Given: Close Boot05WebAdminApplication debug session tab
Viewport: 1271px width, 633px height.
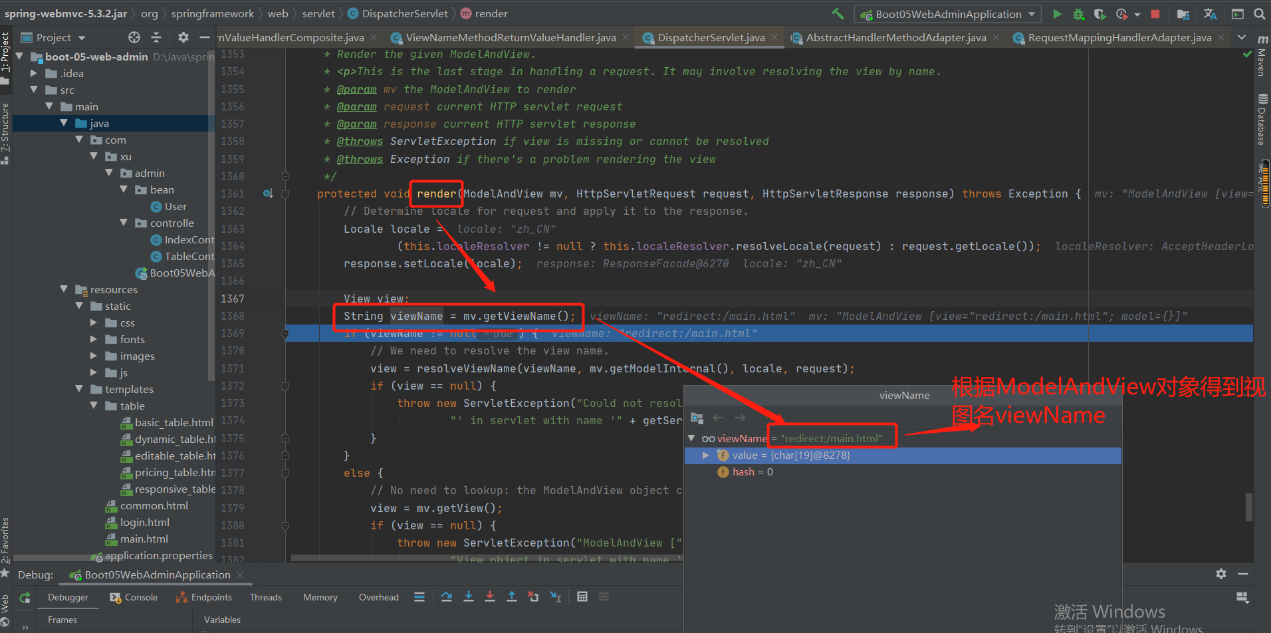Looking at the screenshot, I should tap(240, 575).
